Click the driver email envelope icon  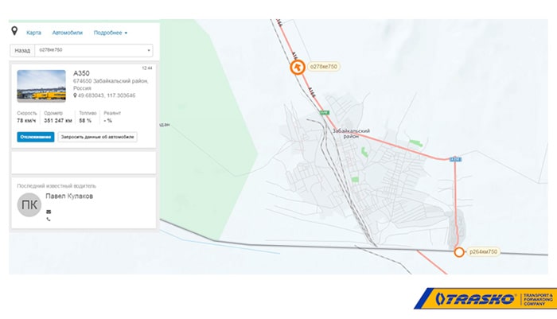point(49,212)
